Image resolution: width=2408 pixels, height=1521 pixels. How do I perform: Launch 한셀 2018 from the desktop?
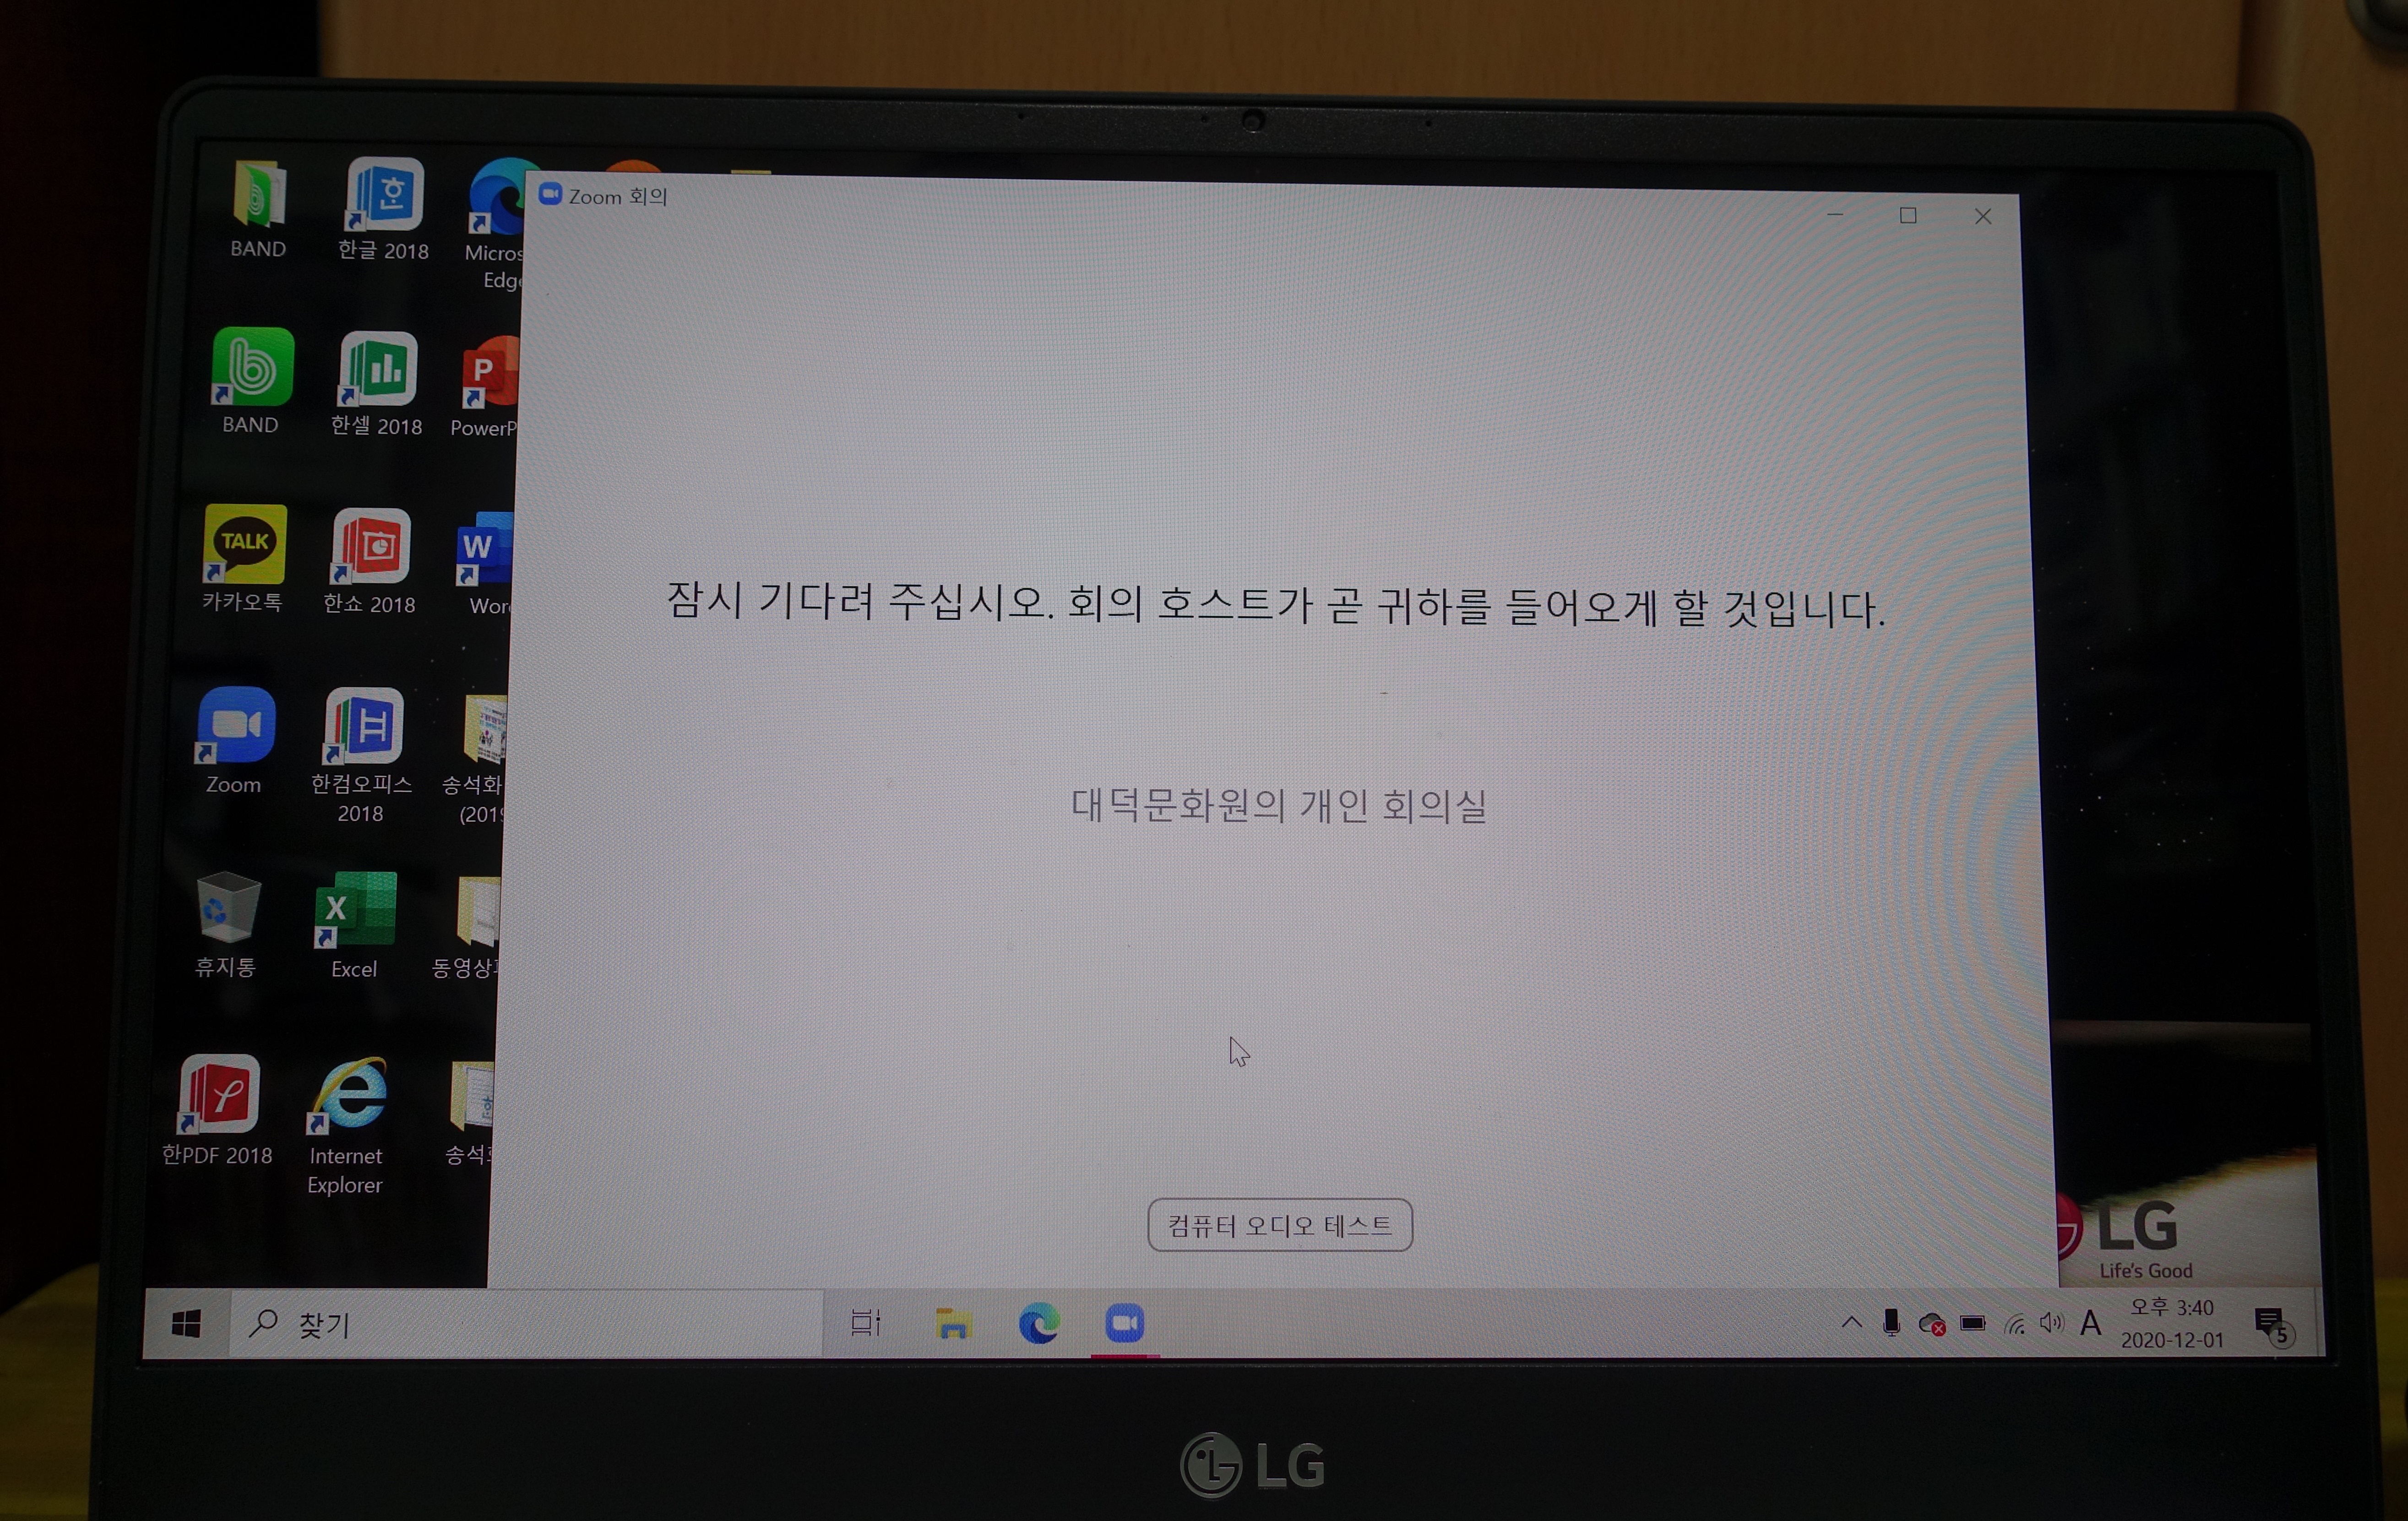coord(377,383)
